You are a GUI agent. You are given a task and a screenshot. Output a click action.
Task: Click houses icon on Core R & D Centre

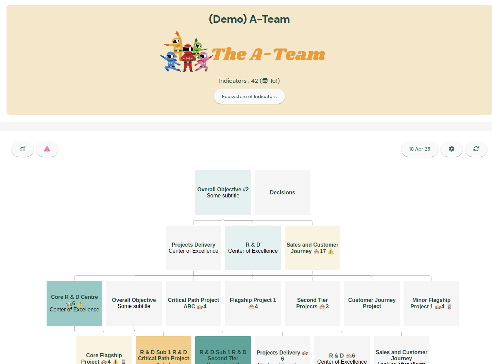click(69, 304)
